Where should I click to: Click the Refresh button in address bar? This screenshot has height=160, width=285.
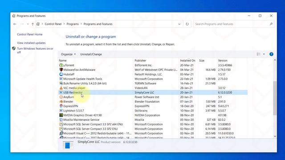point(187,24)
